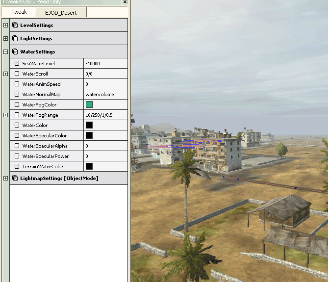Open the black WaterColor swatch

(89, 125)
